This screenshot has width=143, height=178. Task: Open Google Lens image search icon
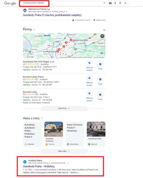coord(120,3)
